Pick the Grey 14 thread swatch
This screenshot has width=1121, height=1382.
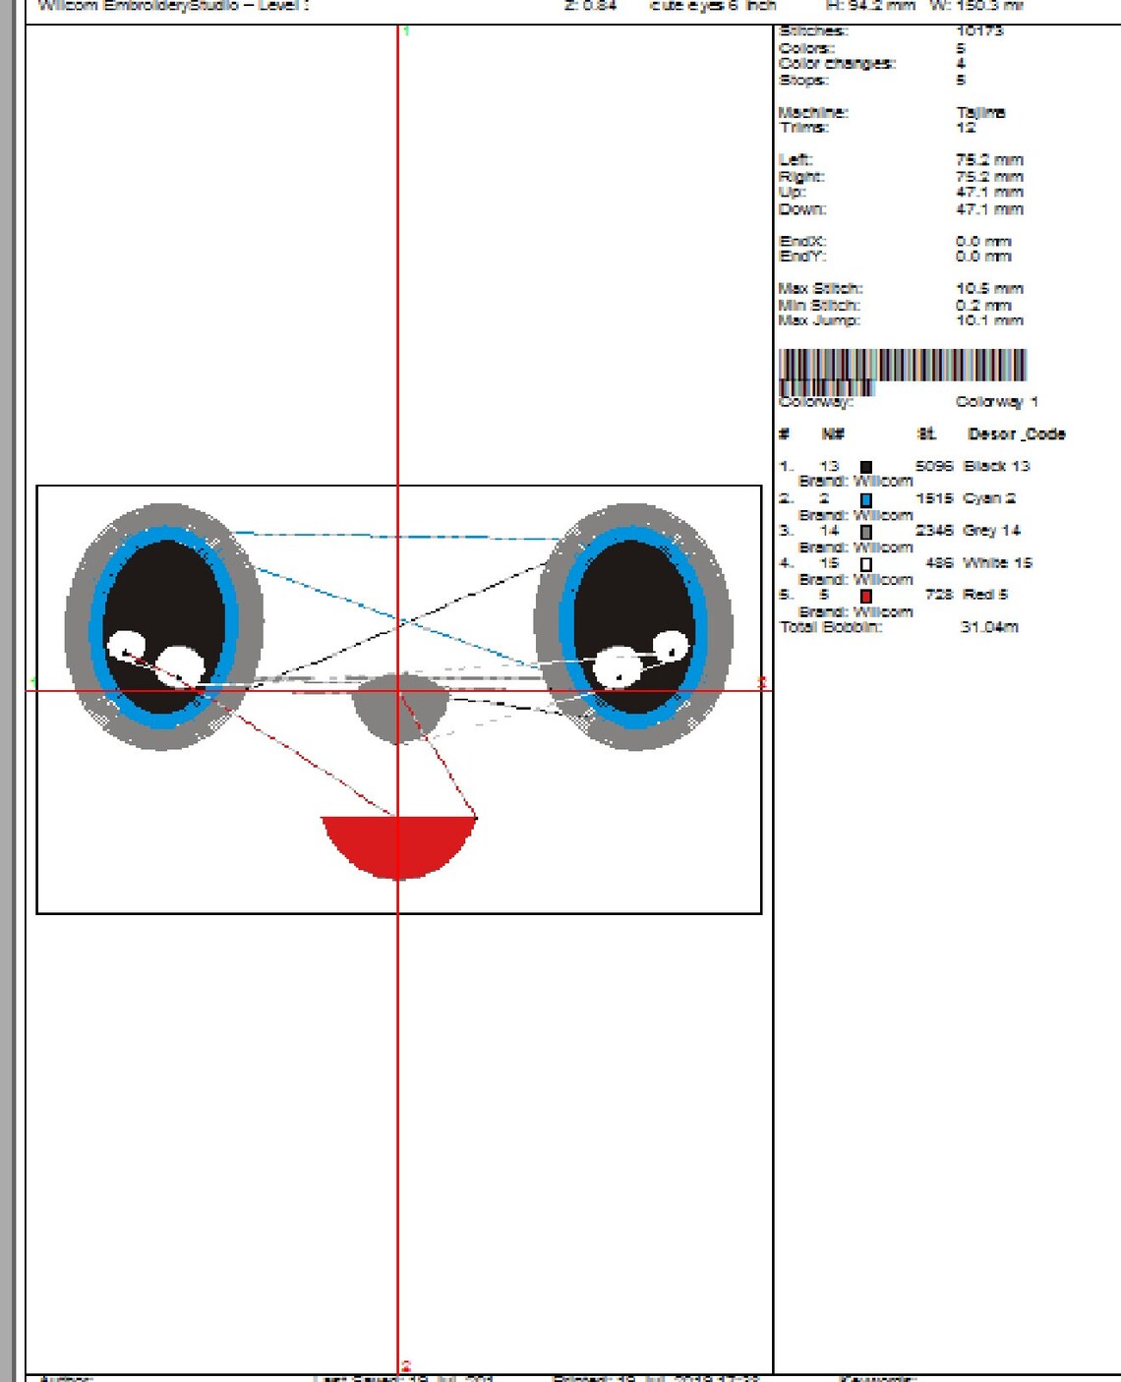[865, 533]
